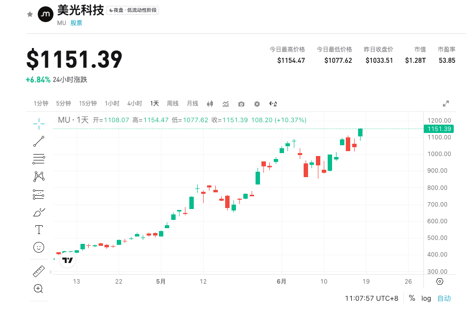Screen dimensions: 466x315
Task: Open the 股票 category link
Action: pyautogui.click(x=76, y=23)
